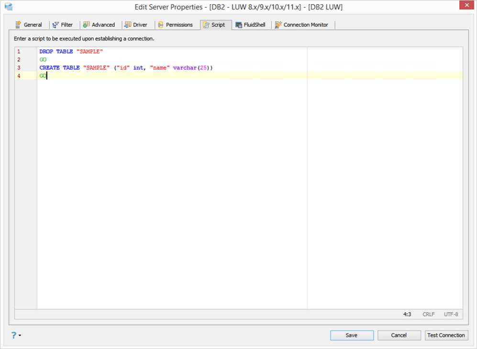Switch to the Filter tab

(62, 25)
